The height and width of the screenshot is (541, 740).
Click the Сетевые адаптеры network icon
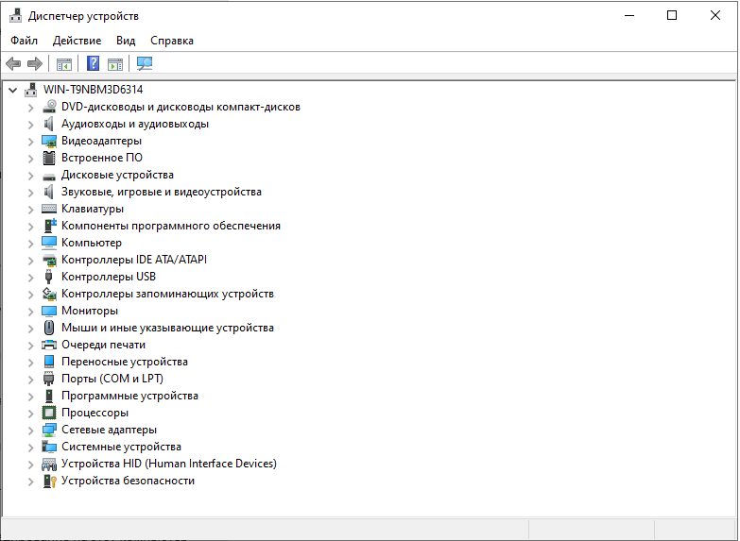pos(49,430)
